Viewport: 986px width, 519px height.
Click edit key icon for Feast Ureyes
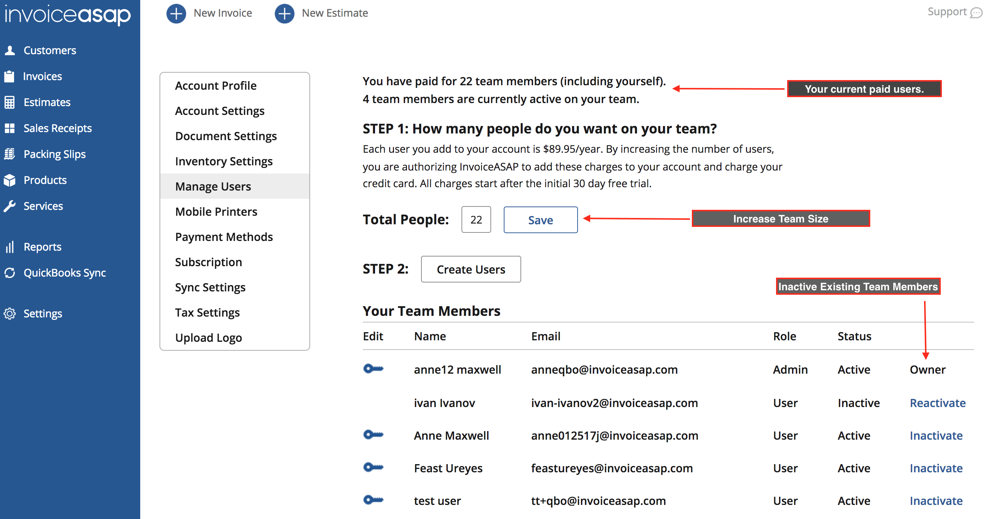[373, 467]
